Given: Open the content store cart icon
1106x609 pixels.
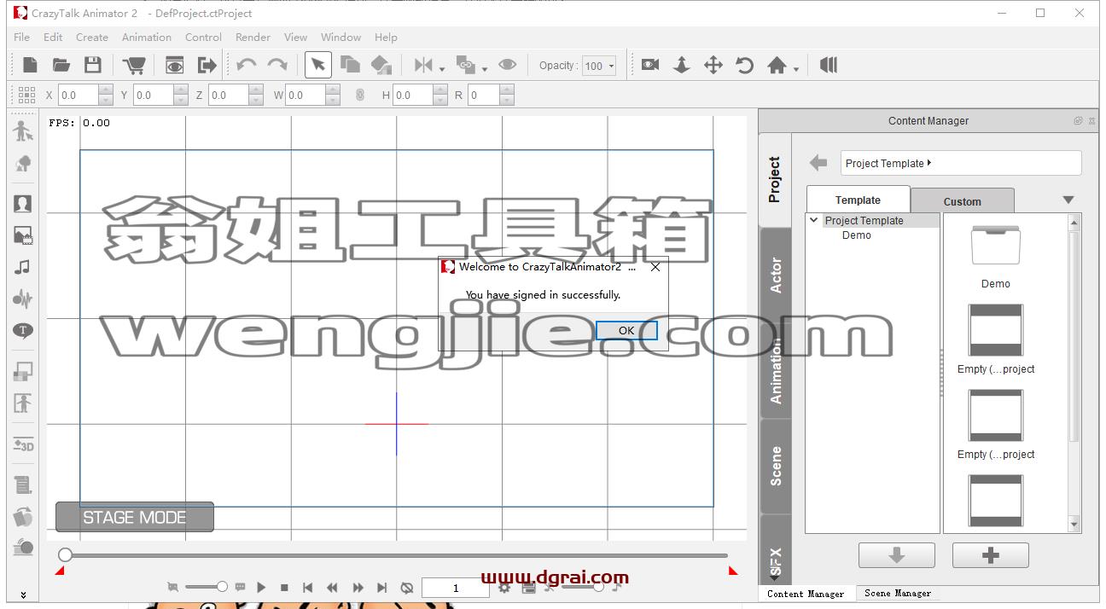Looking at the screenshot, I should [134, 65].
